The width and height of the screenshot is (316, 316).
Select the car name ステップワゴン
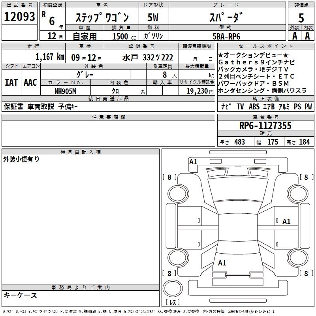tap(102, 17)
